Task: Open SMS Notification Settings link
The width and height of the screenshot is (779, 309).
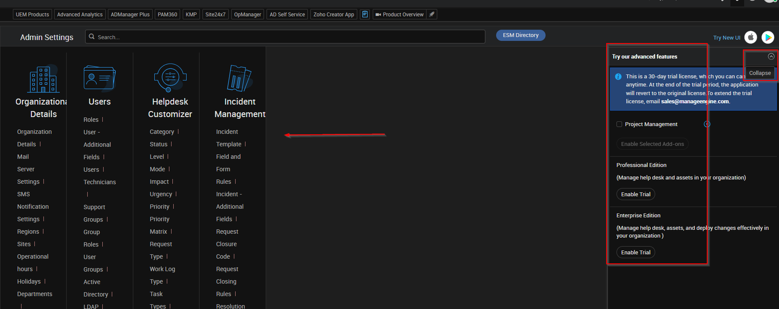Action: tap(33, 207)
